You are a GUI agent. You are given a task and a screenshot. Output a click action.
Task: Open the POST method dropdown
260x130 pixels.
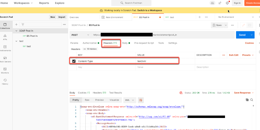click(80, 35)
